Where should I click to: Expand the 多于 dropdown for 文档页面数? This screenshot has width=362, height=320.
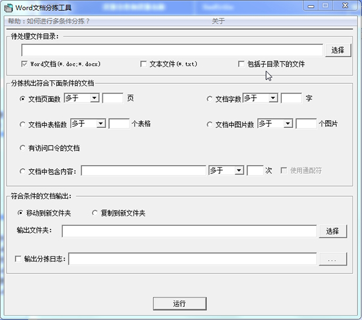tap(94, 98)
